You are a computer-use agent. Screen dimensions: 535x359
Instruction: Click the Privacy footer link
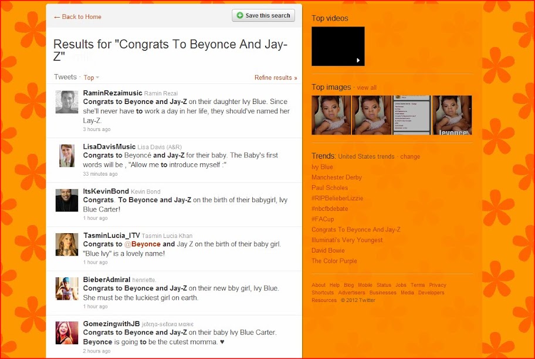(438, 285)
